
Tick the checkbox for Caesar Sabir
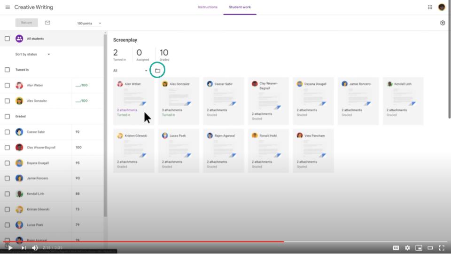click(7, 132)
